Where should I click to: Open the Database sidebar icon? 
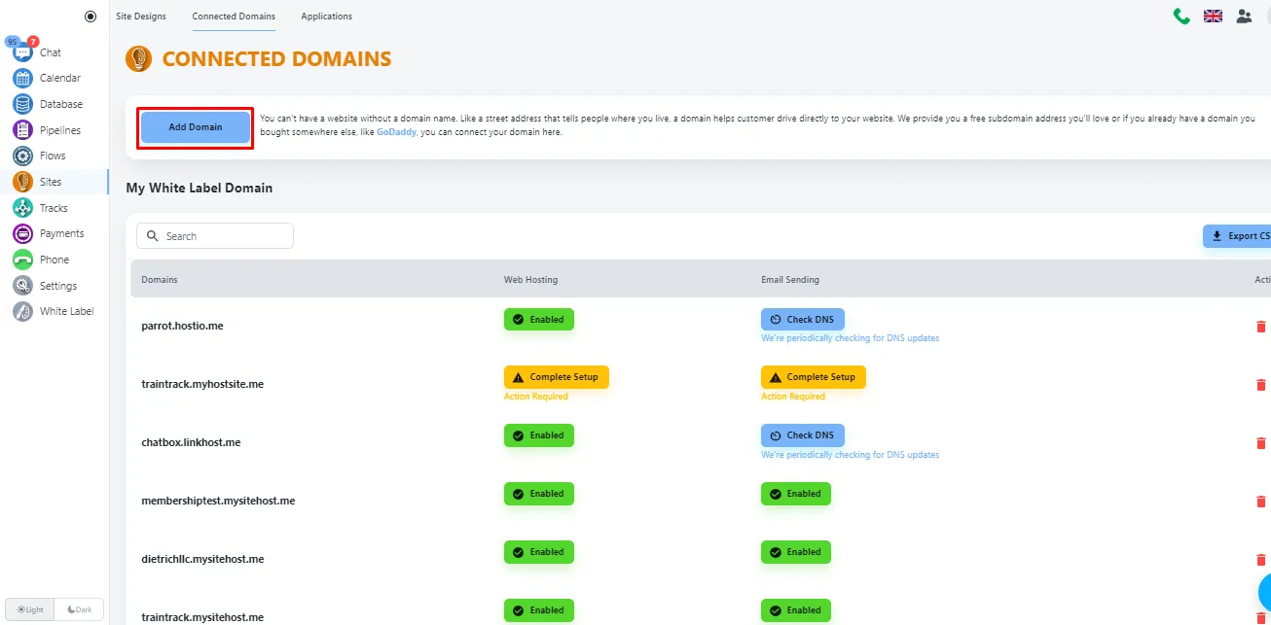(22, 104)
